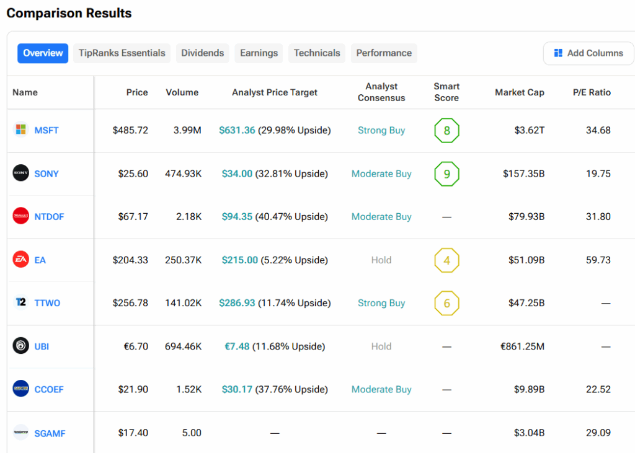Click the Take-Two T2 logo icon
The height and width of the screenshot is (453, 635).
click(x=20, y=303)
